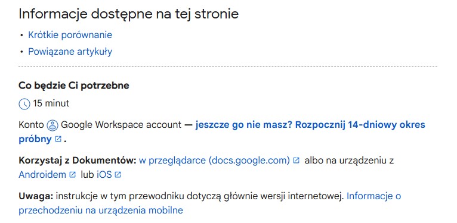The height and width of the screenshot is (223, 457).
Task: Click the Co będzie Ci potrzebne heading
Action: (74, 86)
